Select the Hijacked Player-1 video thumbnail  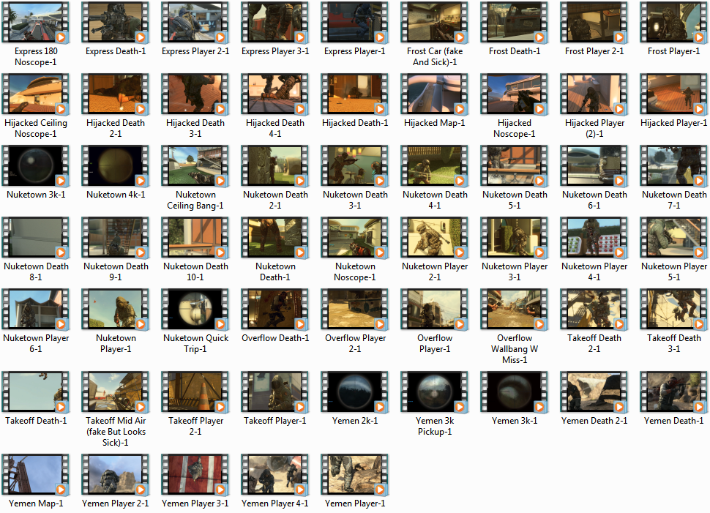click(x=674, y=94)
